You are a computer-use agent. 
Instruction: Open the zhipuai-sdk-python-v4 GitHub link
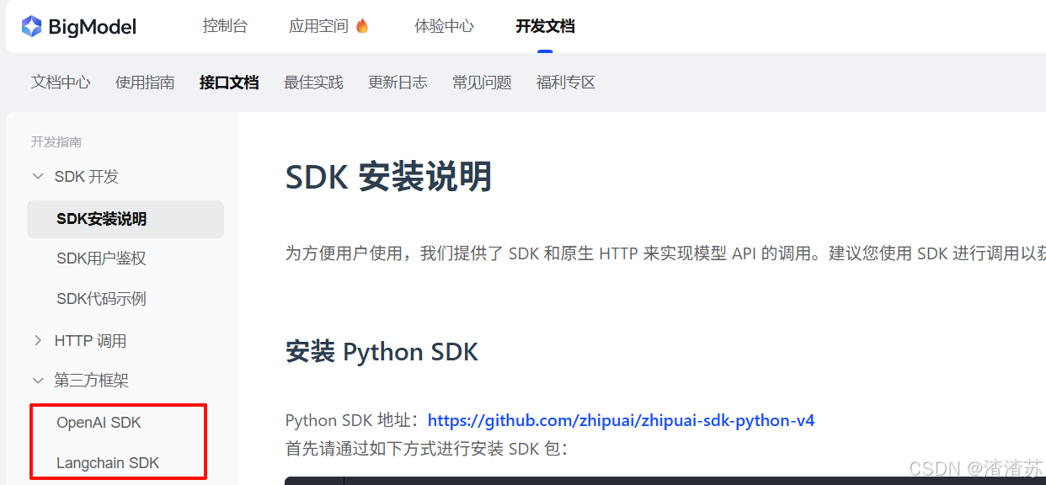pos(622,420)
